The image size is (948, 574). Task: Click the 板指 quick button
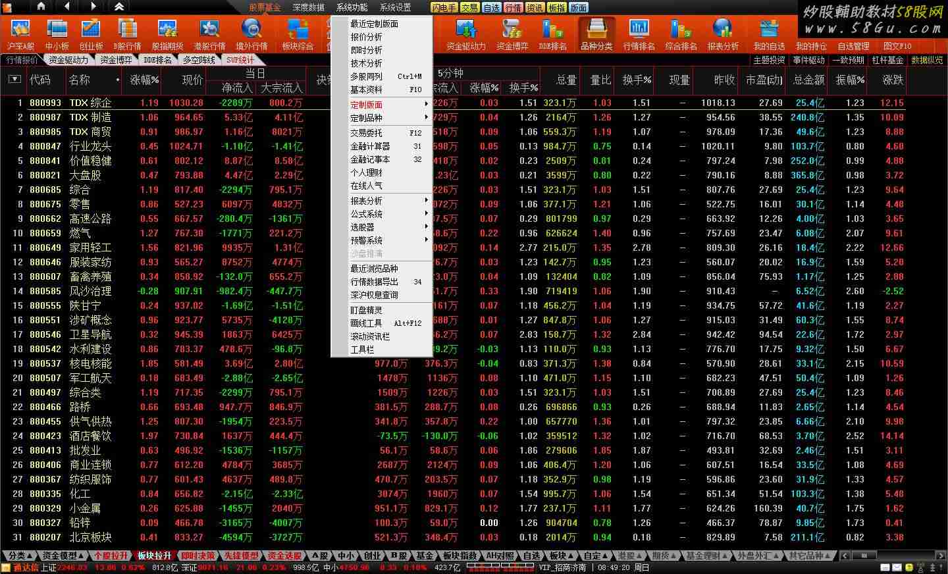556,8
